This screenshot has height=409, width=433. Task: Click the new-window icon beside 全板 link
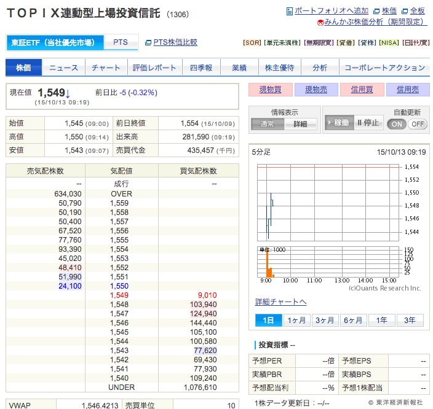pos(404,11)
